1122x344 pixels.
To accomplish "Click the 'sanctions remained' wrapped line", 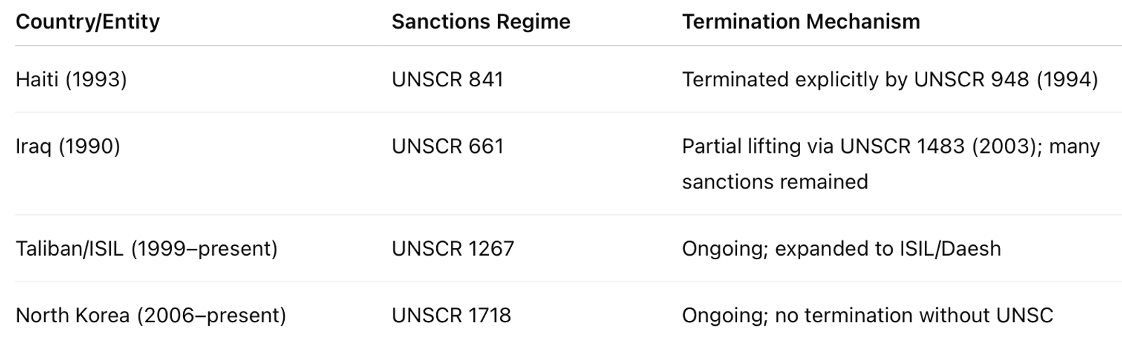I will [x=775, y=181].
